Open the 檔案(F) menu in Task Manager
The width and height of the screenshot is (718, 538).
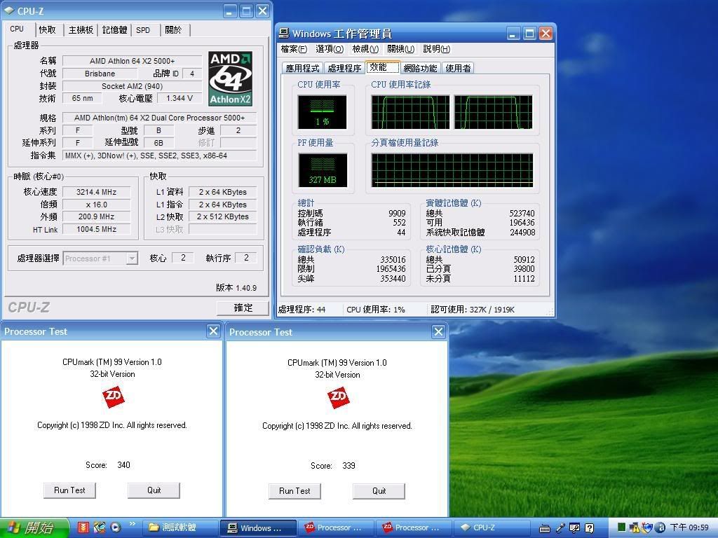click(294, 49)
